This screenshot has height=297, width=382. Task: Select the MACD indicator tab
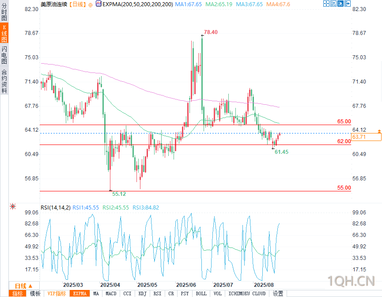click(x=111, y=293)
